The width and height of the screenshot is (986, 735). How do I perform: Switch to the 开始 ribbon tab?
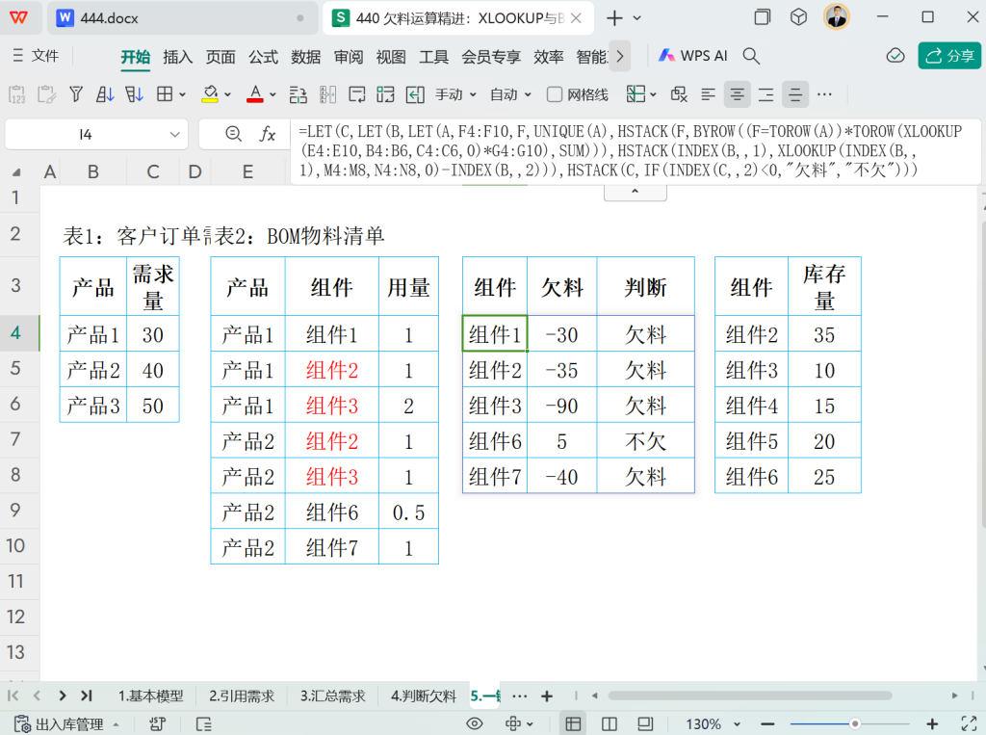pos(135,57)
